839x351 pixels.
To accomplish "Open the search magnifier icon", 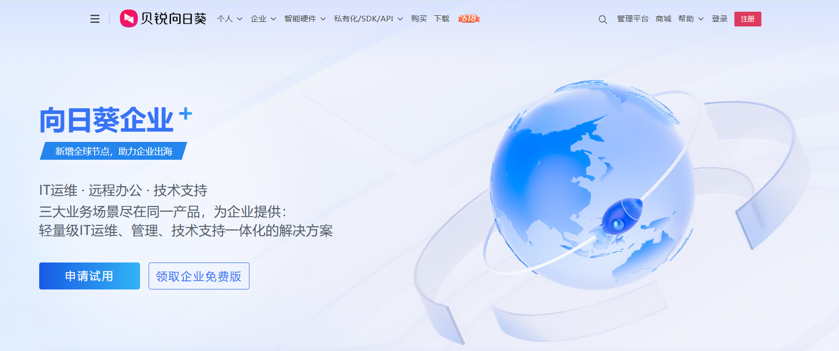I will [603, 19].
